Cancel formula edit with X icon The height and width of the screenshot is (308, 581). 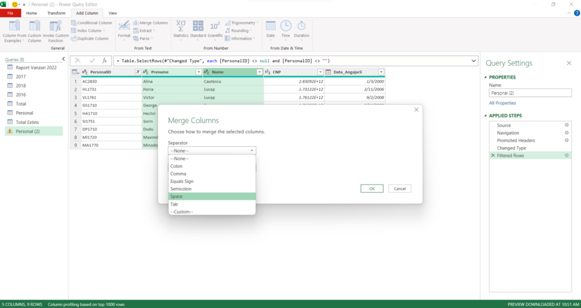coord(78,61)
